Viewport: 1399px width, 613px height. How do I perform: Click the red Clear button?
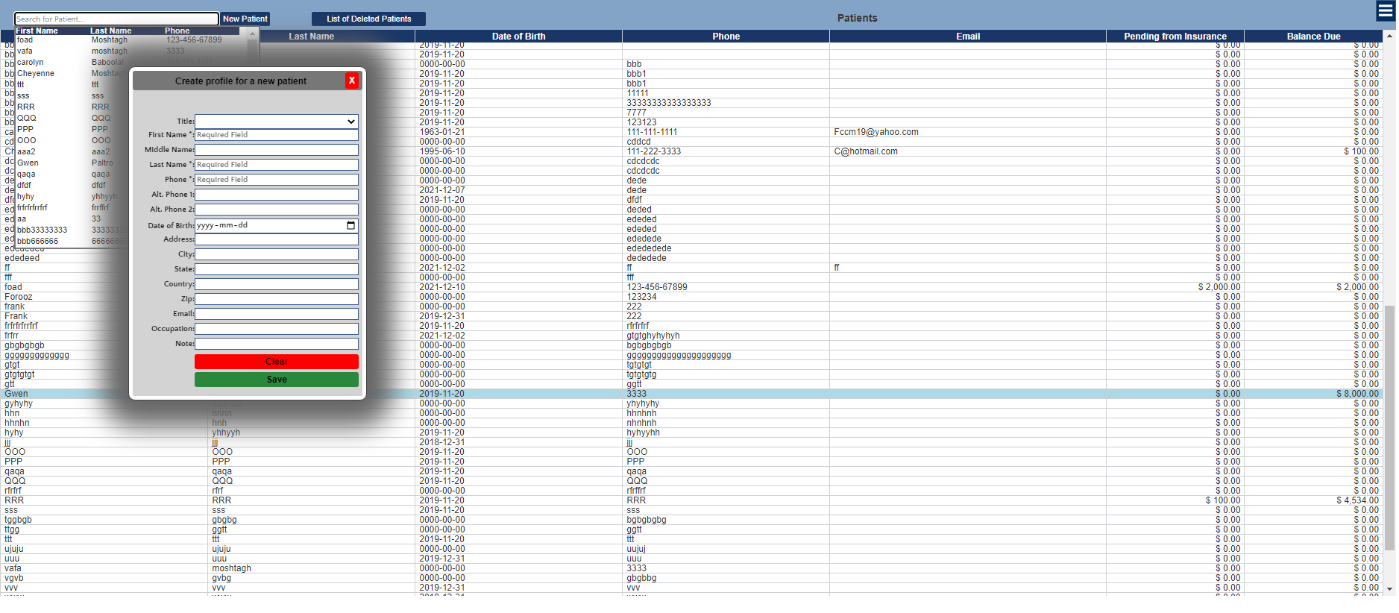click(x=276, y=362)
